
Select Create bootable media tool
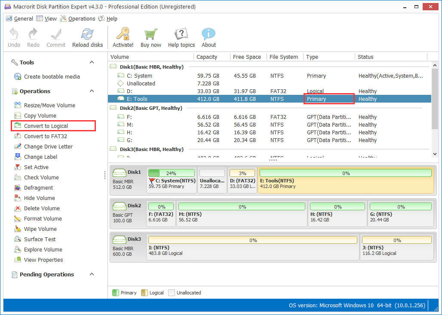pyautogui.click(x=47, y=76)
